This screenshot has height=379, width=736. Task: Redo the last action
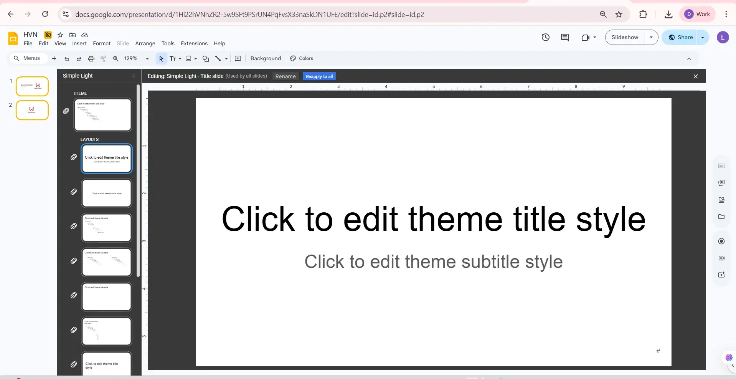pyautogui.click(x=79, y=58)
